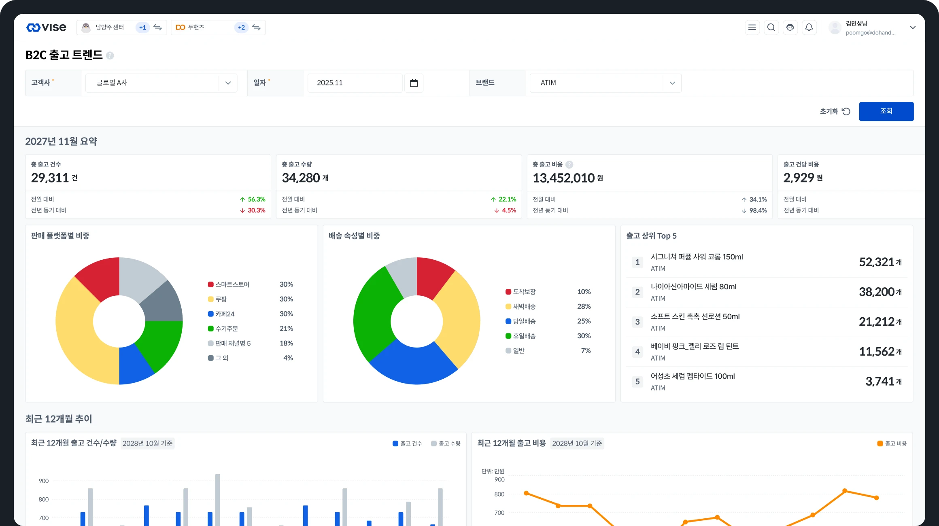Click the 총 출고 건수 29,311 card
The height and width of the screenshot is (526, 939).
[148, 187]
